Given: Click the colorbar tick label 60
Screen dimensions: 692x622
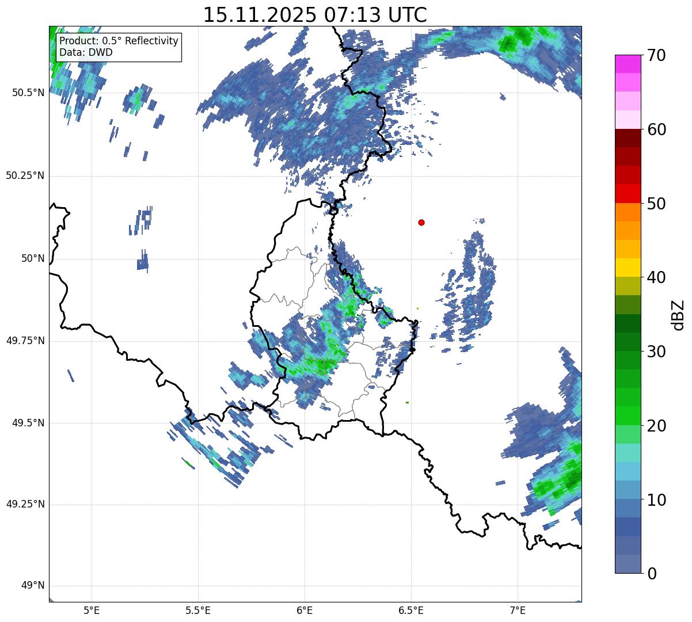Looking at the screenshot, I should point(656,129).
